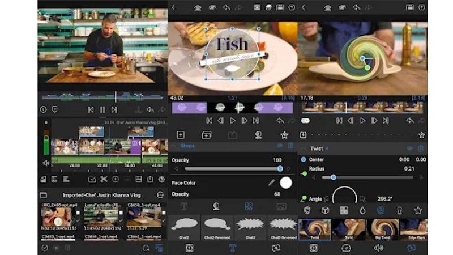Select the Big Twist effect preset
This screenshot has width=453, height=255.
click(x=383, y=229)
